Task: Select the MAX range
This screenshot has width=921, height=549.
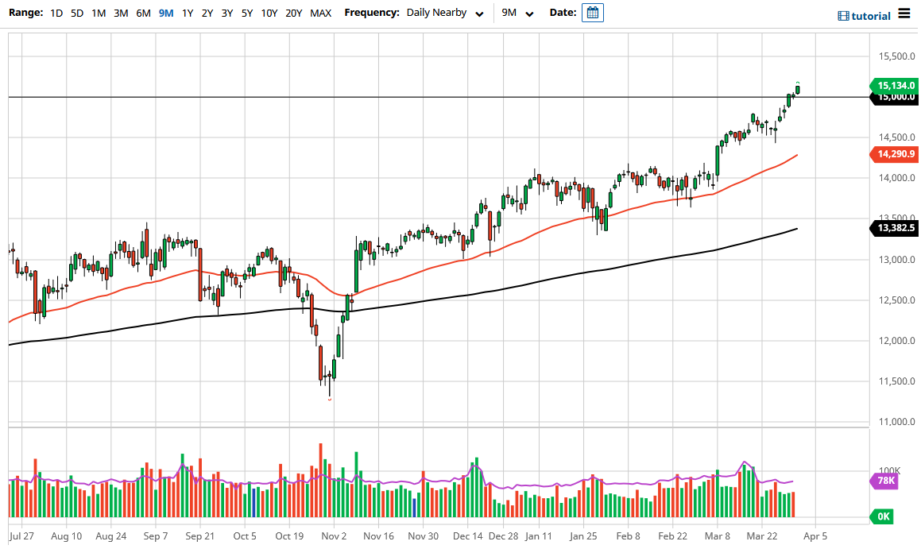Action: pyautogui.click(x=320, y=13)
